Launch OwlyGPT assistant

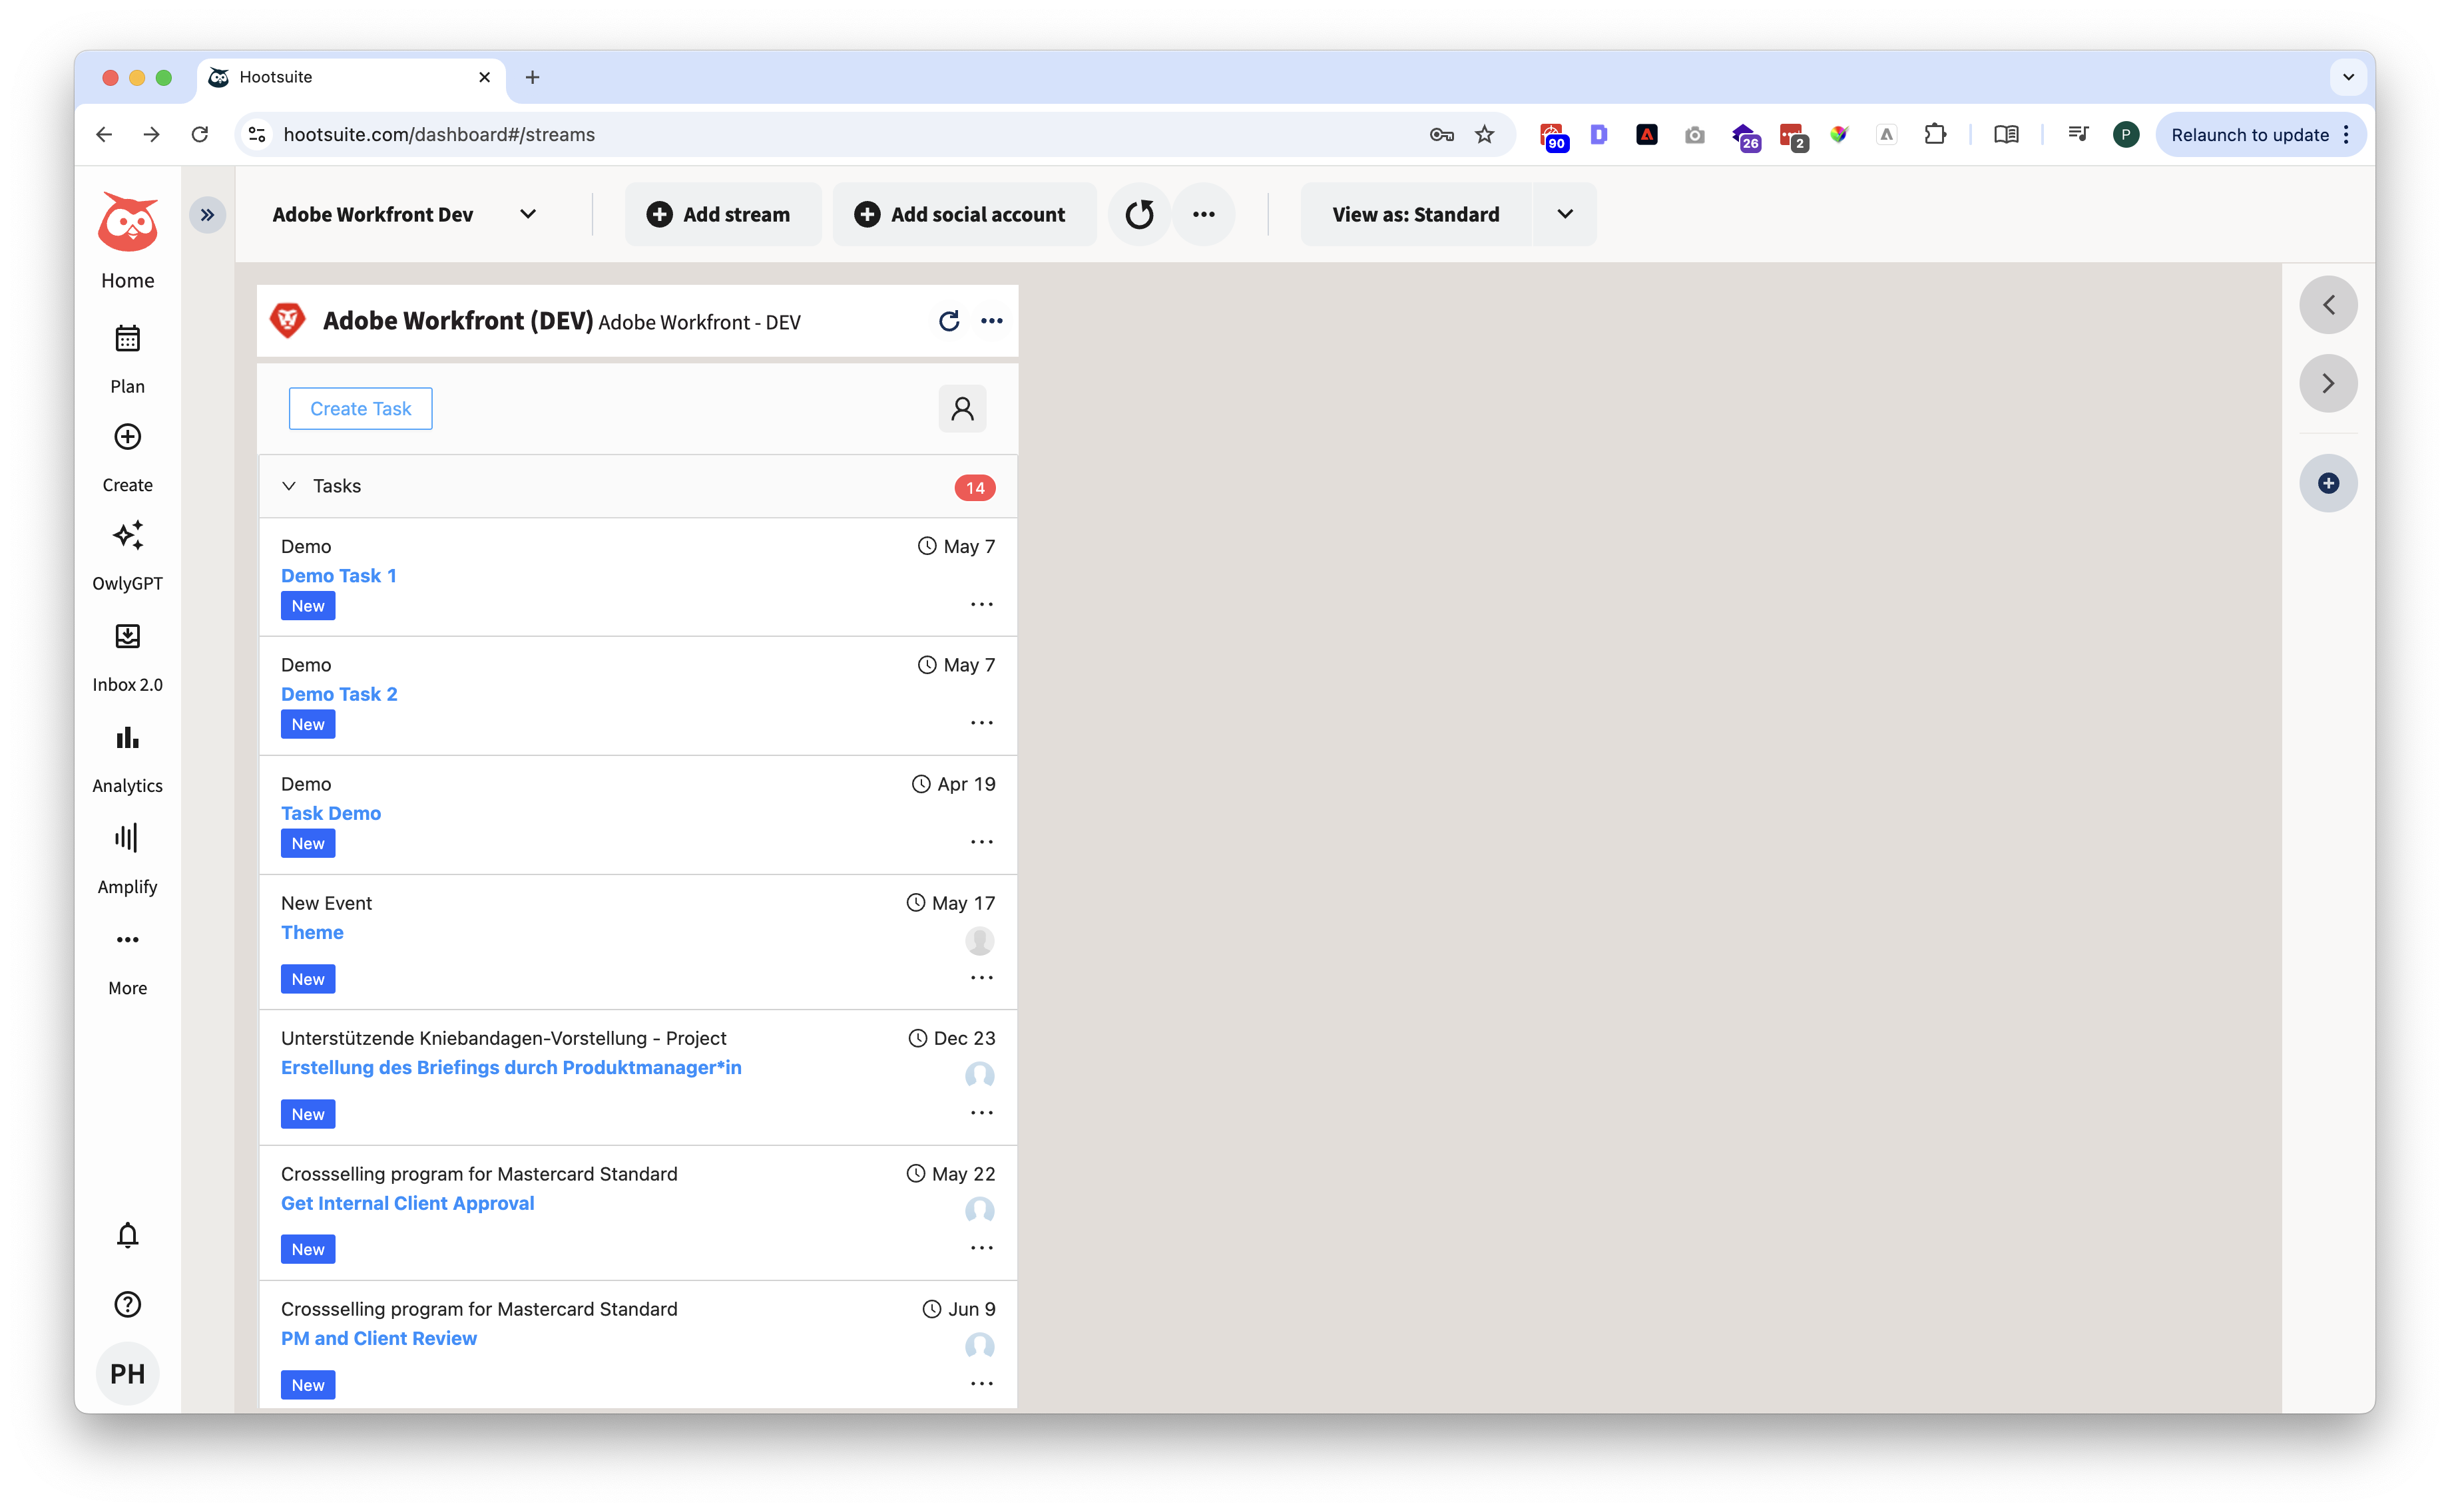[x=127, y=556]
